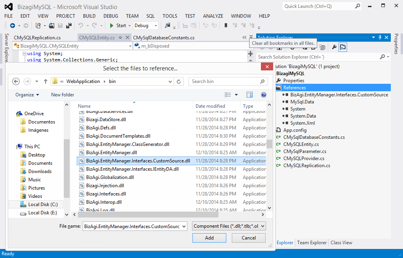Image resolution: width=403 pixels, height=258 pixels.
Task: Click the Show All Files icon in Solution Explorer
Action: 322,47
